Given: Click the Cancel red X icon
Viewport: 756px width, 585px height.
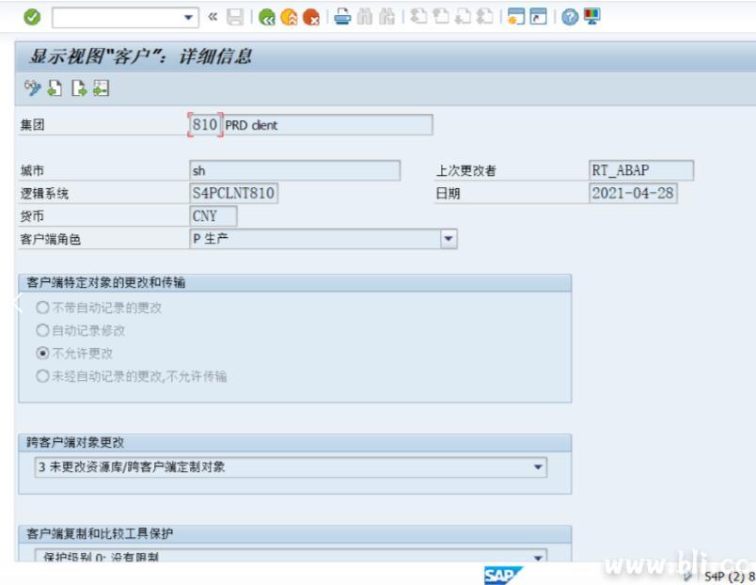Looking at the screenshot, I should pos(312,15).
